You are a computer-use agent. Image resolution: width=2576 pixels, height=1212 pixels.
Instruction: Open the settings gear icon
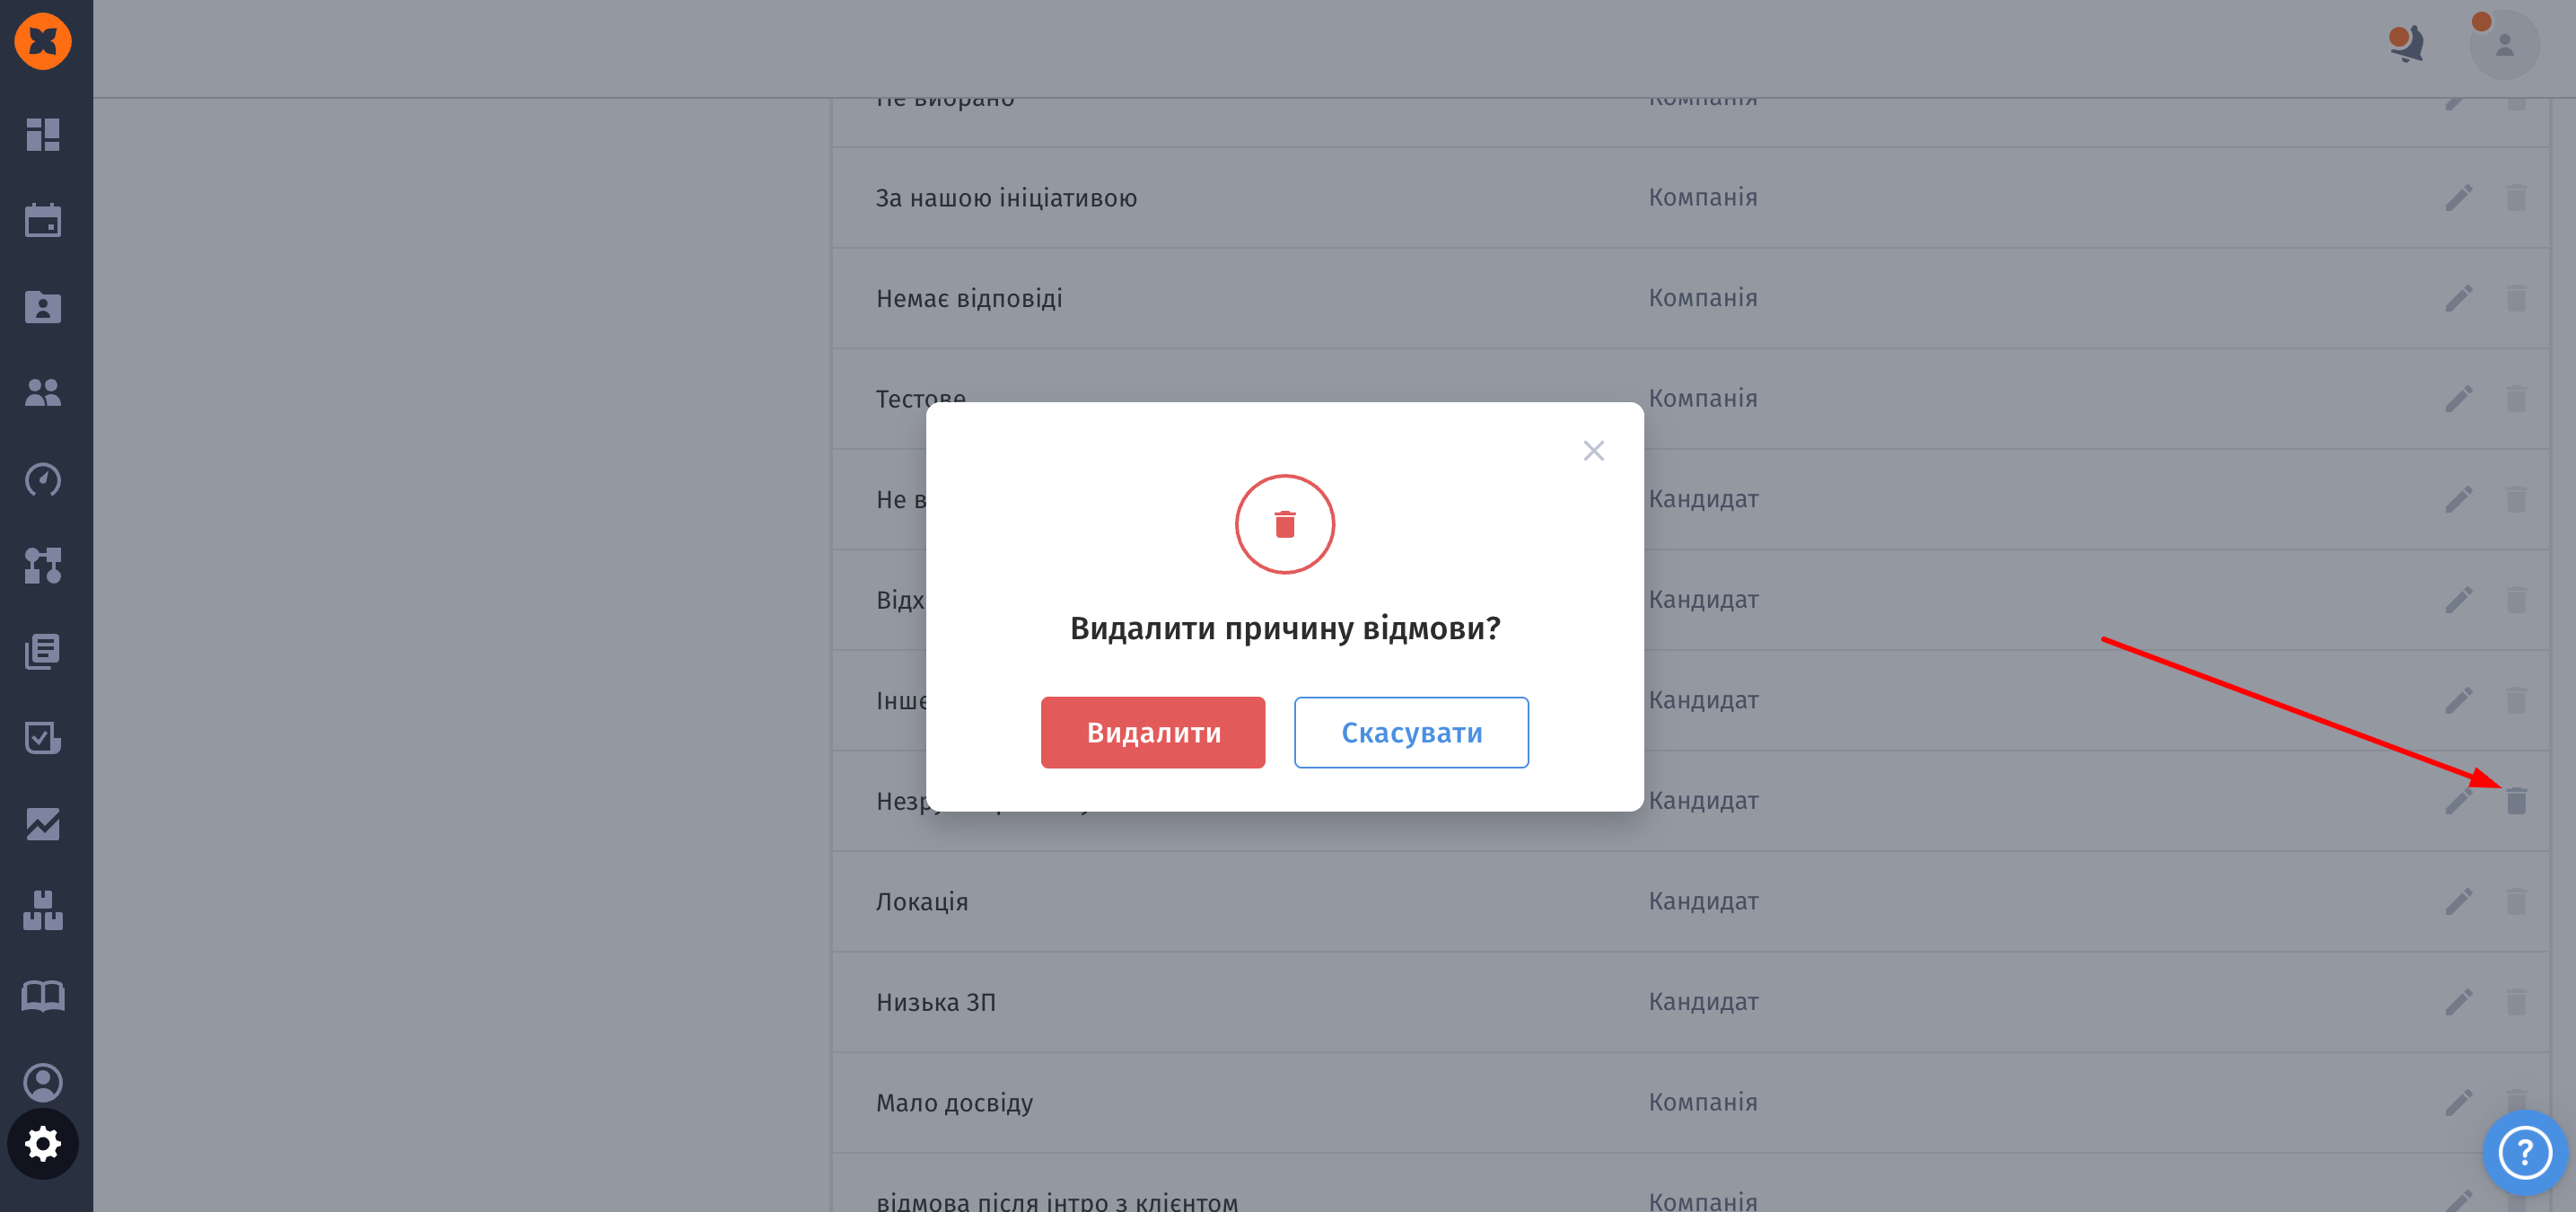tap(43, 1143)
